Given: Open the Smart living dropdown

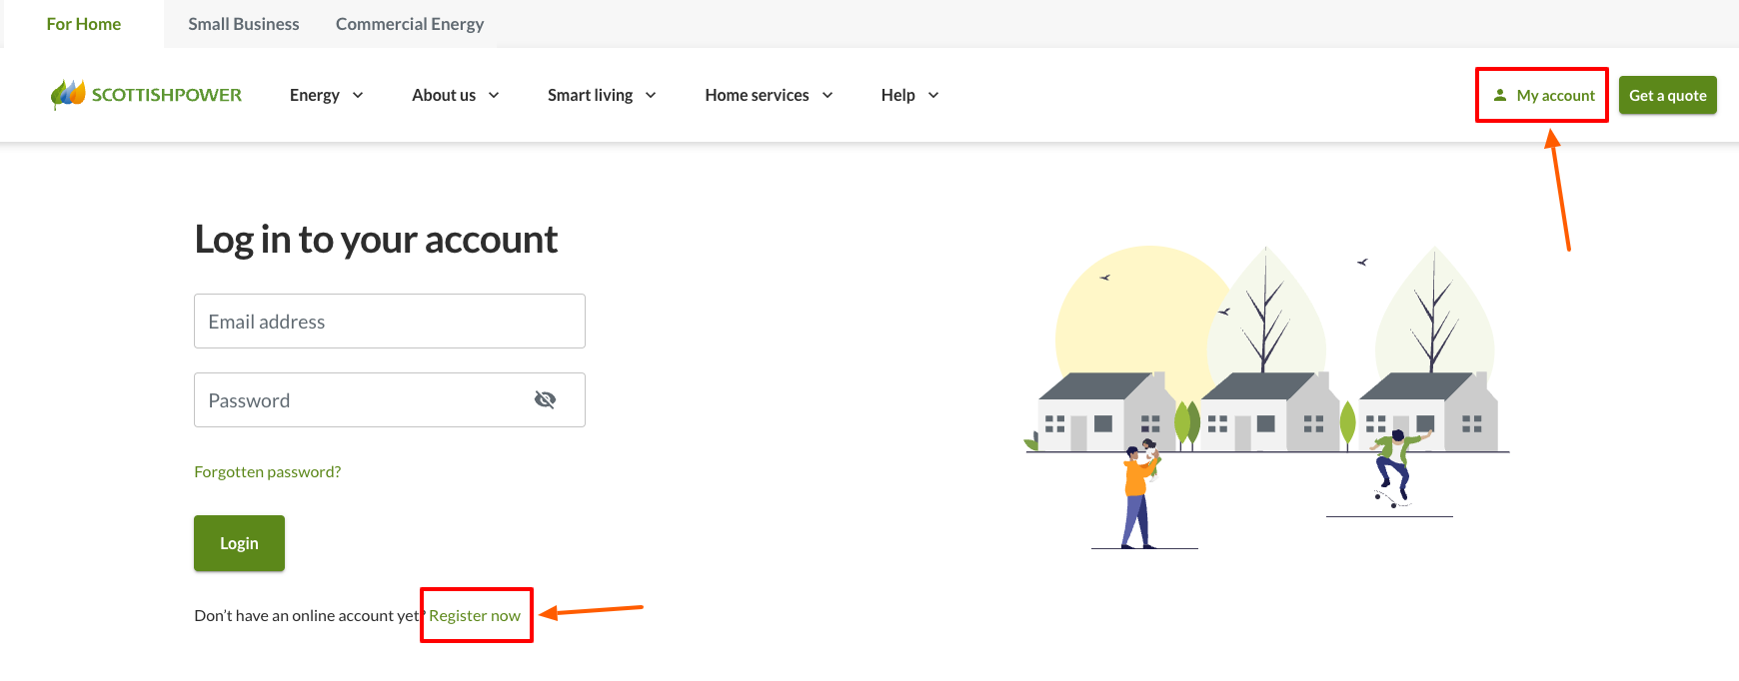Looking at the screenshot, I should 601,96.
